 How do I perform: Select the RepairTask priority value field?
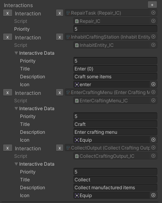pyautogui.click(x=115, y=29)
